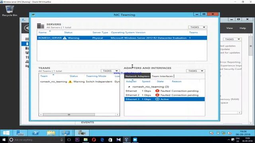Switch to the Network Adapters tab
This screenshot has width=255, height=143.
click(137, 76)
